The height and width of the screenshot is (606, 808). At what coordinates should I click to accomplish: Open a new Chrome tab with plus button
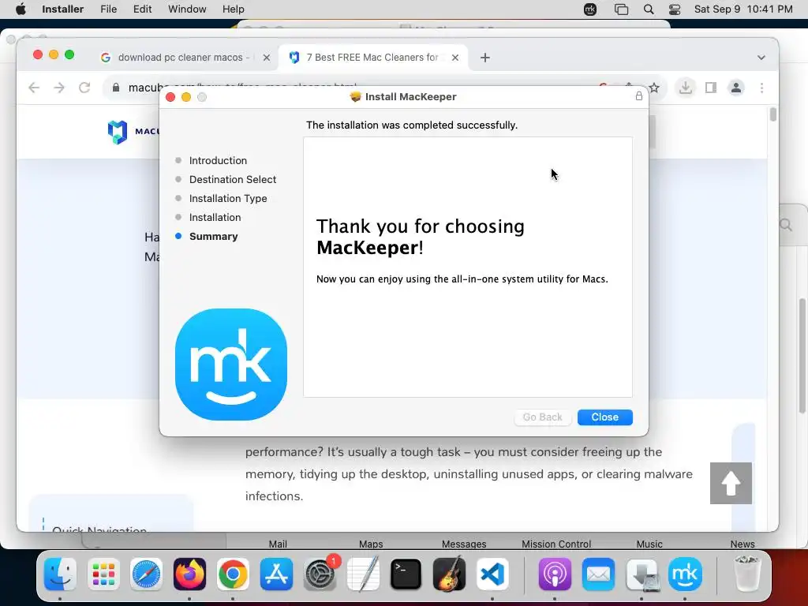tap(485, 58)
